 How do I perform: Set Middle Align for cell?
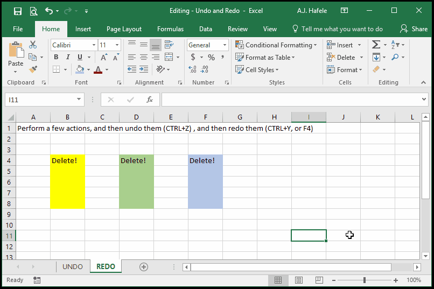point(143,45)
